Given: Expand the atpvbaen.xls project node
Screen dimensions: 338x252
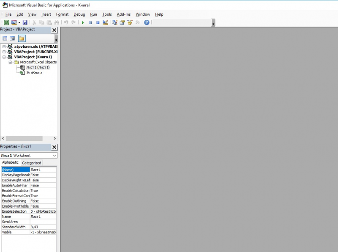Looking at the screenshot, I should pos(4,47).
